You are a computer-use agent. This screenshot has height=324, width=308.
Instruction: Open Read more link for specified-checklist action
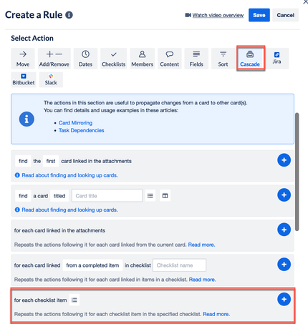coord(216,314)
